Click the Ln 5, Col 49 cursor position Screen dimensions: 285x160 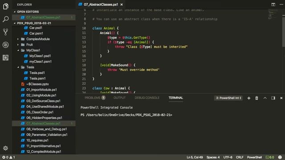pos(195,157)
